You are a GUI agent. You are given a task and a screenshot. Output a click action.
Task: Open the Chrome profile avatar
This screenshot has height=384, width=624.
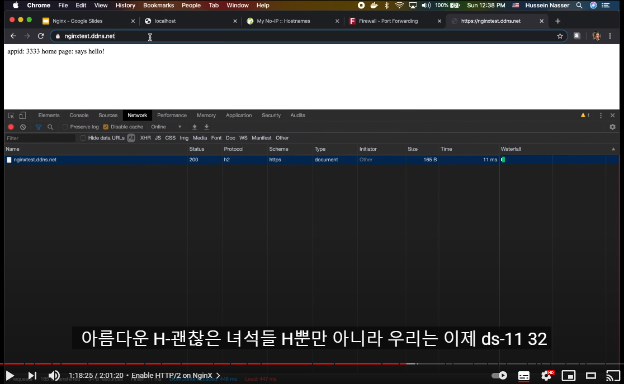pos(596,36)
